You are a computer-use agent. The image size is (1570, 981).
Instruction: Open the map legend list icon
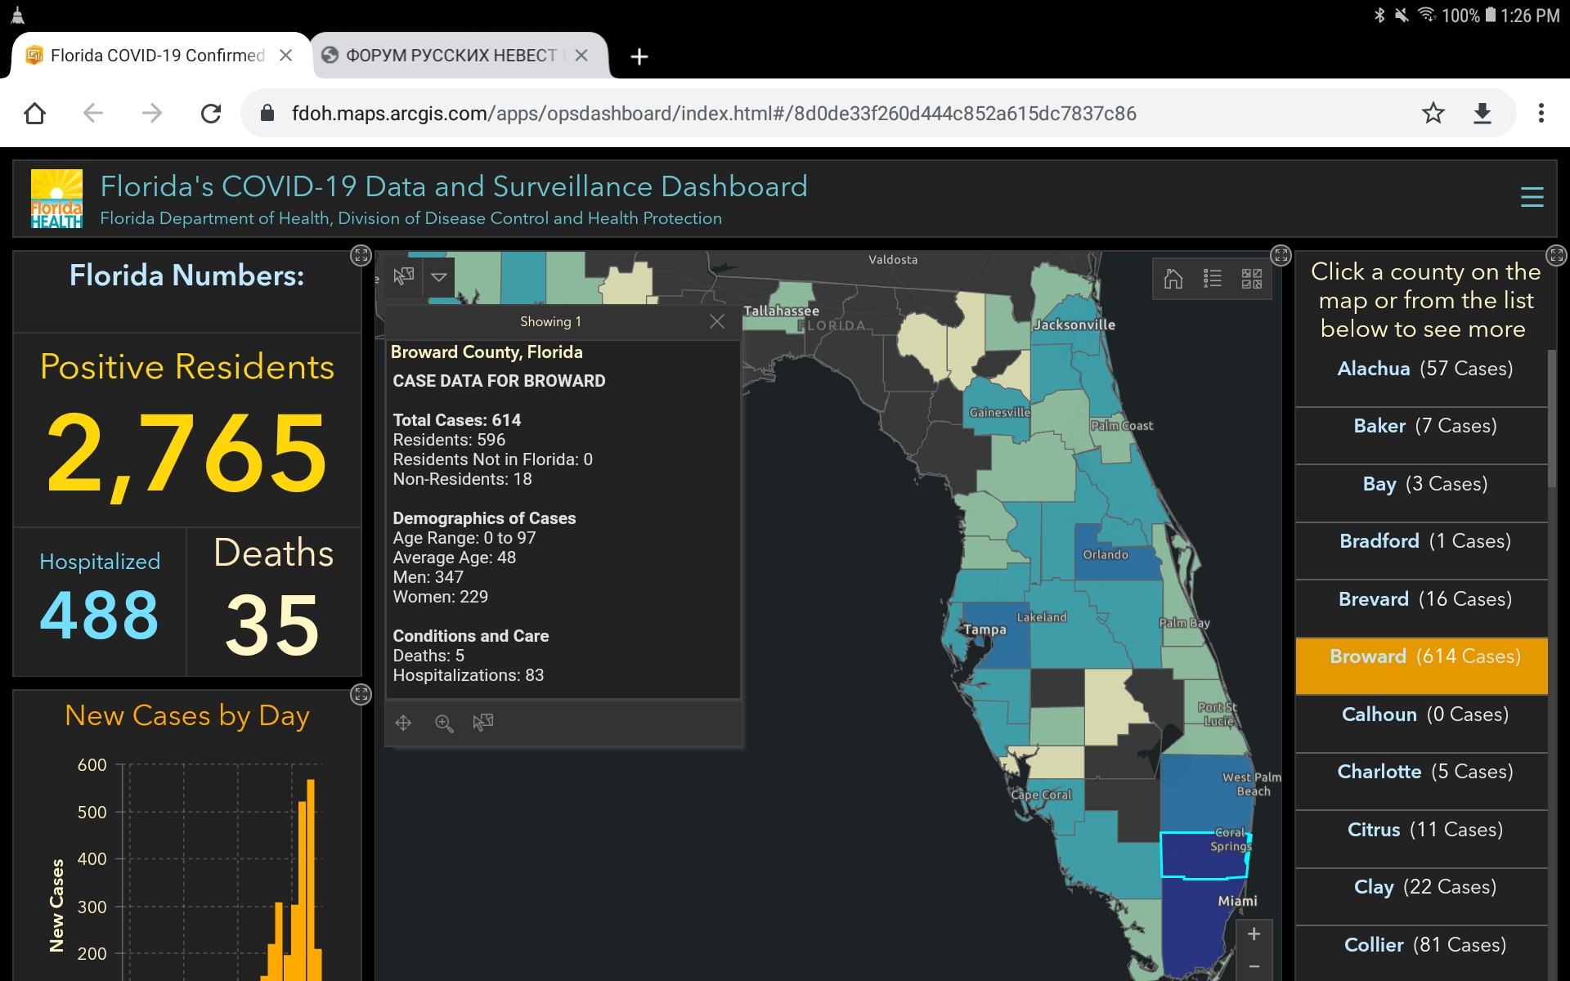coord(1213,279)
